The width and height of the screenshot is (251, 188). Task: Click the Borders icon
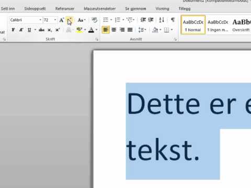[x=167, y=30]
